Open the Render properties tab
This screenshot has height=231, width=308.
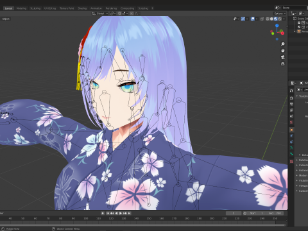tap(291, 98)
